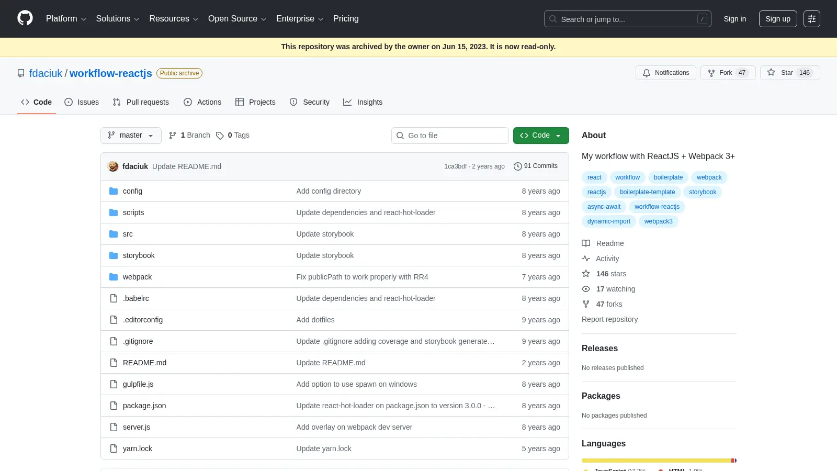Click the branch icon next to 1 Branch
837x471 pixels.
pos(173,136)
